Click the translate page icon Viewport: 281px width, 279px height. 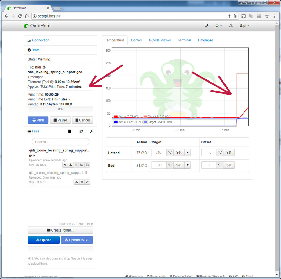235,16
